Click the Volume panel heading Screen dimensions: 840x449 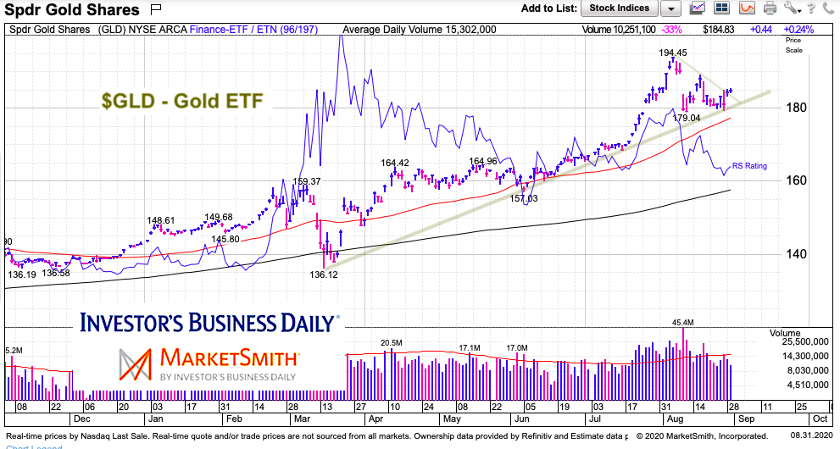(x=785, y=333)
